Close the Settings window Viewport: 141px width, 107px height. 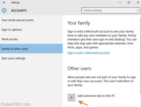click(x=138, y=2)
